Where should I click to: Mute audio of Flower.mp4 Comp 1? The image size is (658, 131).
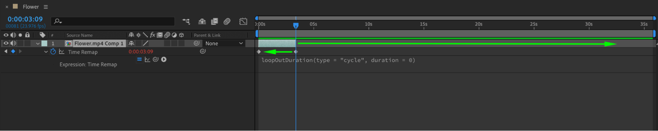click(x=13, y=43)
